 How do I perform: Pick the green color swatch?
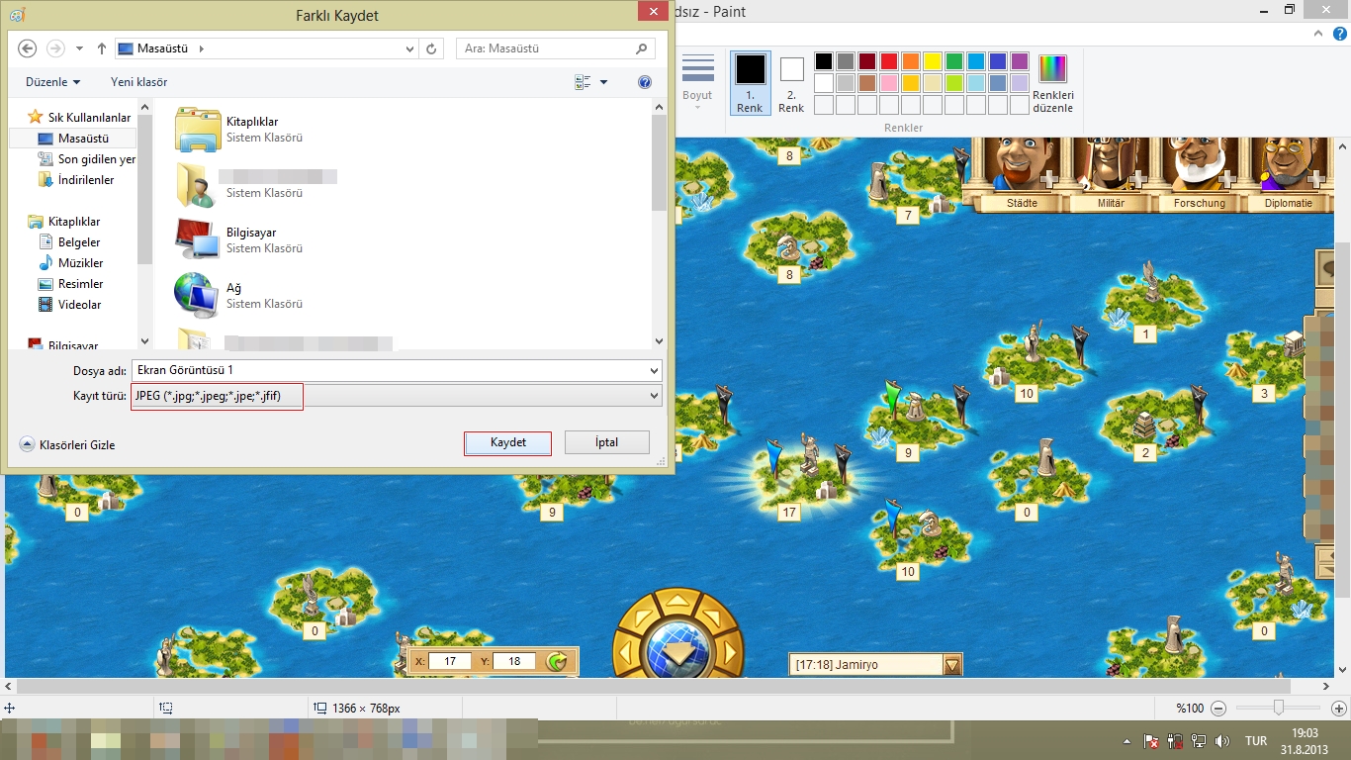point(954,61)
